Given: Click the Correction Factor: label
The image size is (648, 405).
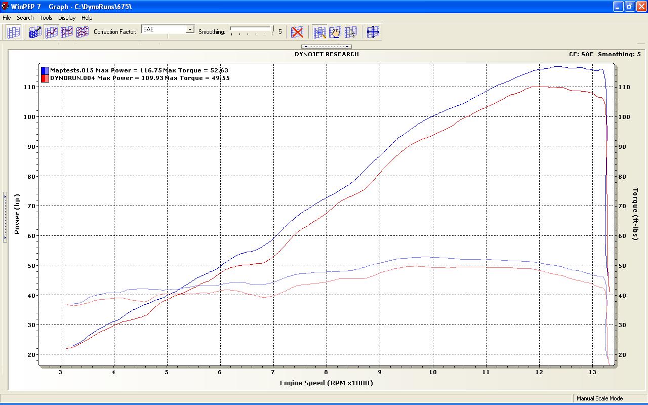Looking at the screenshot, I should 115,32.
